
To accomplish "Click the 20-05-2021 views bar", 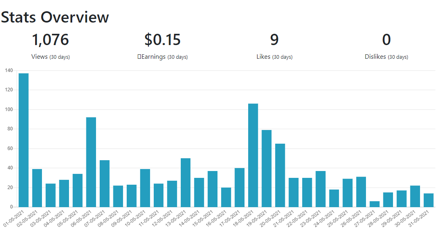I will [280, 175].
